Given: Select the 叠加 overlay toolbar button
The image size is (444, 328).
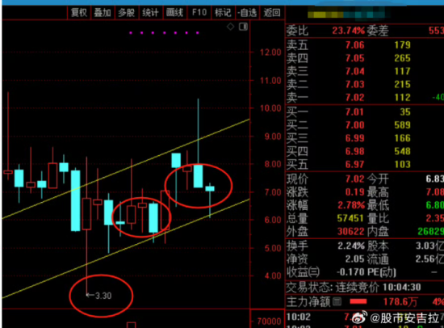Looking at the screenshot, I should tap(103, 12).
